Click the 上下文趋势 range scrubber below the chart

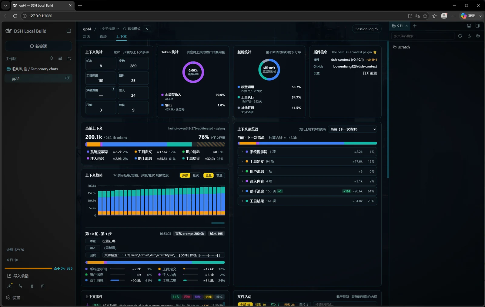click(x=218, y=223)
